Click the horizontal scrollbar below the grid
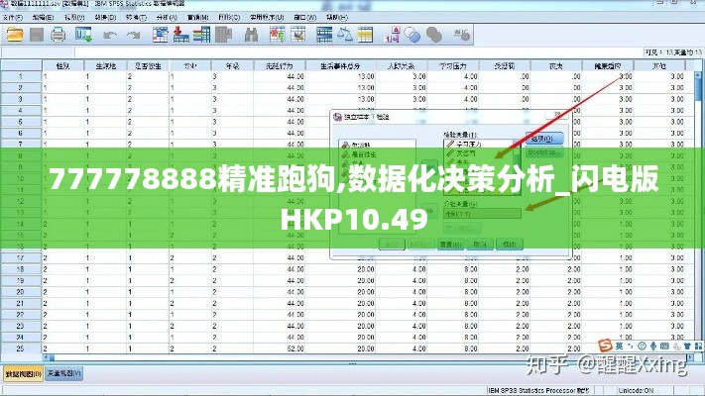 pos(369,357)
